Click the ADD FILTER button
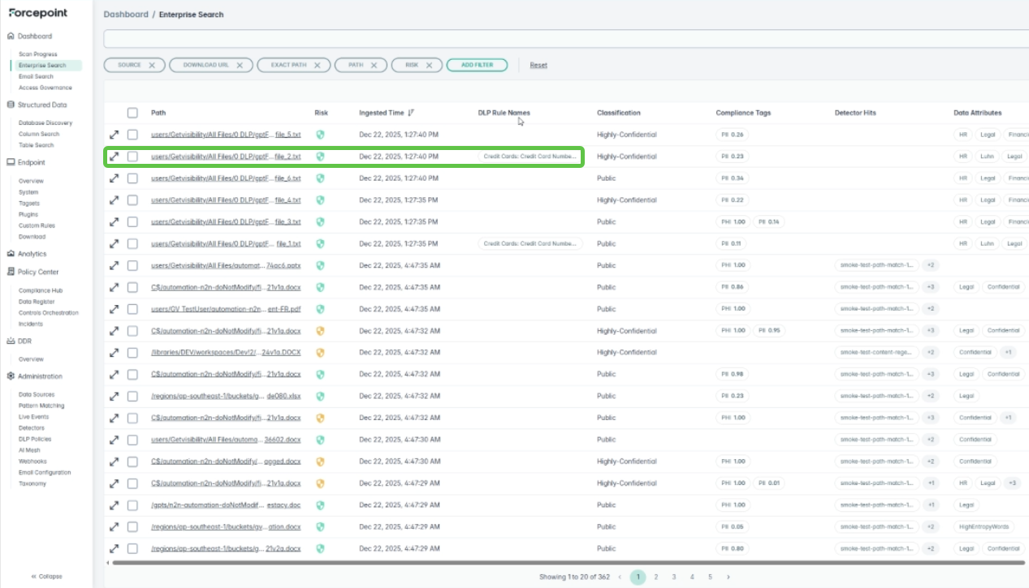This screenshot has height=588, width=1029. pos(477,65)
